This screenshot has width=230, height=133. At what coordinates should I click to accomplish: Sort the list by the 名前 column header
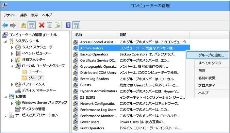tap(95, 35)
